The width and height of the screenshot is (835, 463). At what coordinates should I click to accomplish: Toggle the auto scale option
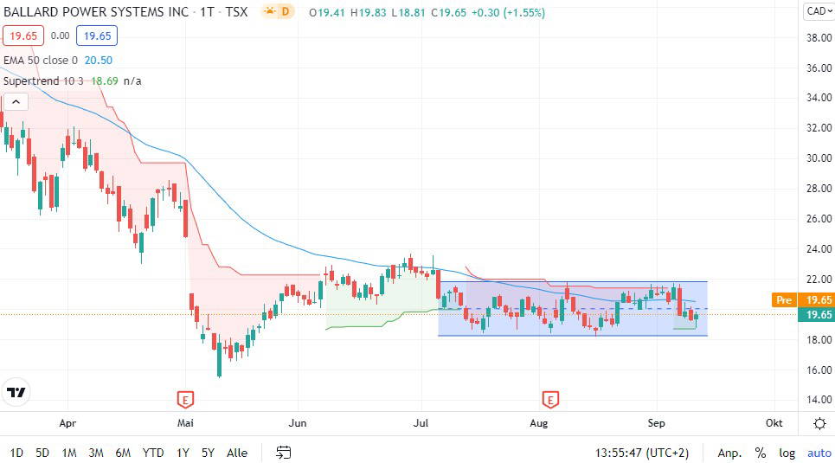819,453
